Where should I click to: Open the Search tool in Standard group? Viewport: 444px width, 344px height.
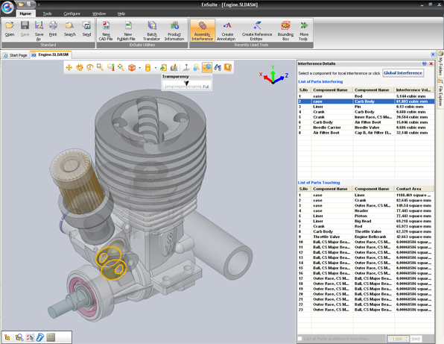tap(70, 29)
